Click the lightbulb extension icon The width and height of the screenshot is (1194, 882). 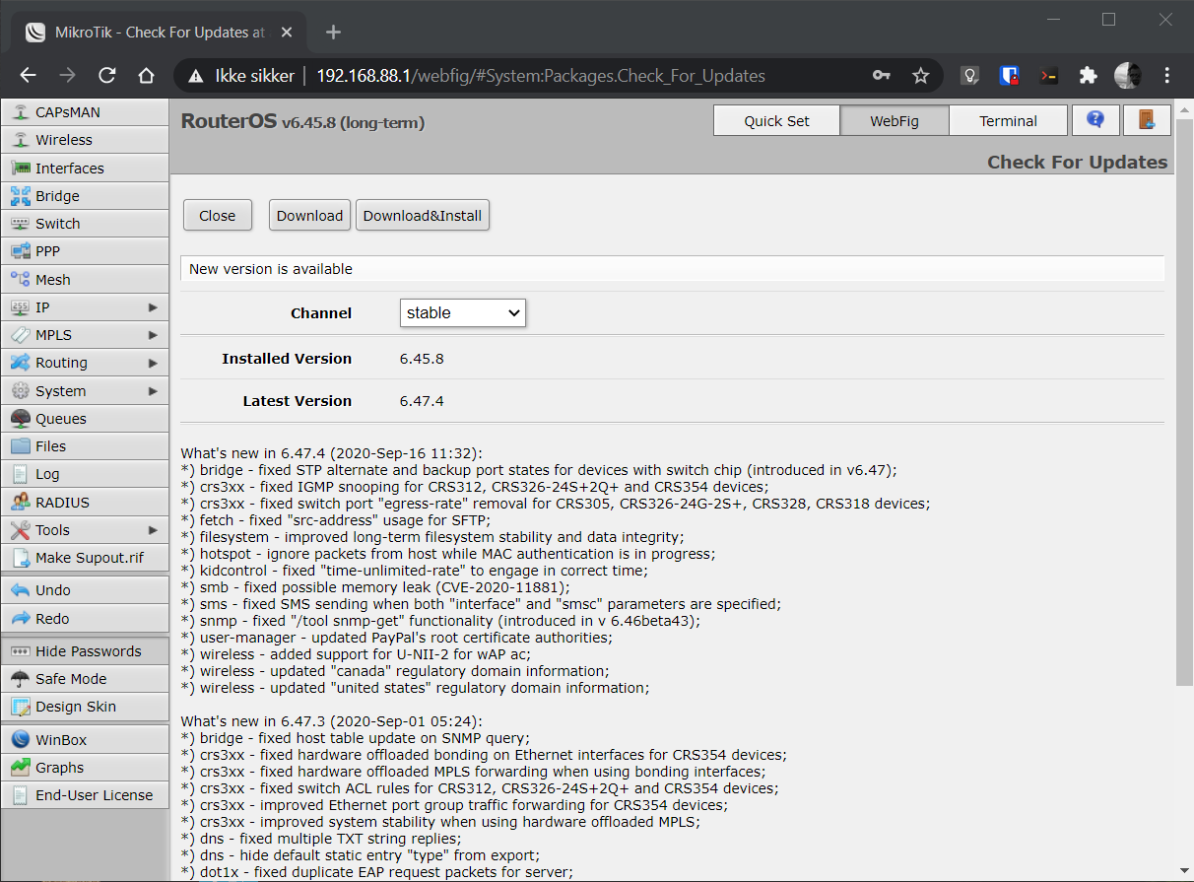click(969, 76)
